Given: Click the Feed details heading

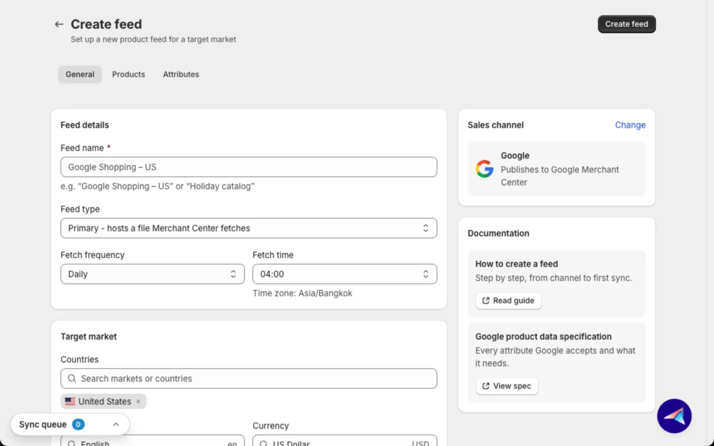Looking at the screenshot, I should (x=85, y=125).
